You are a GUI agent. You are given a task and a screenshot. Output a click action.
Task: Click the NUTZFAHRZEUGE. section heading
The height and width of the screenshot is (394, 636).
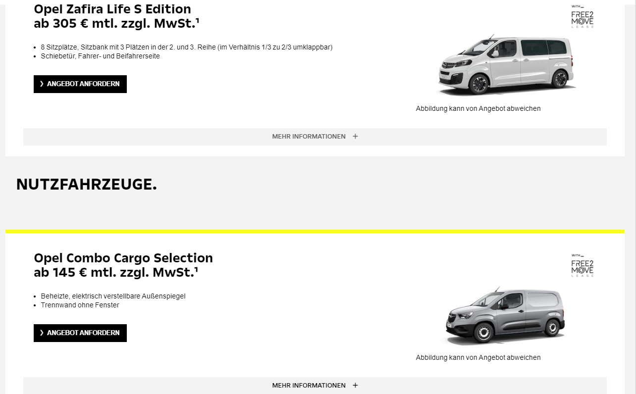click(x=87, y=184)
